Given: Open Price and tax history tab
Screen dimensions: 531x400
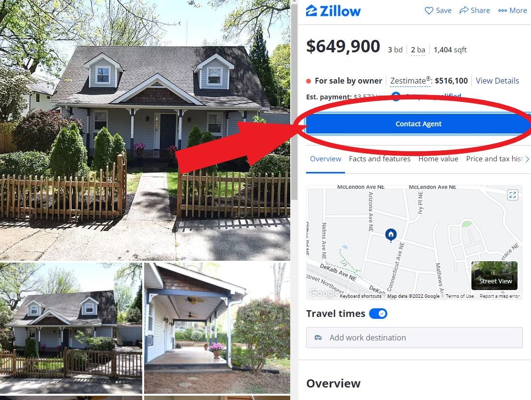Looking at the screenshot, I should point(494,159).
